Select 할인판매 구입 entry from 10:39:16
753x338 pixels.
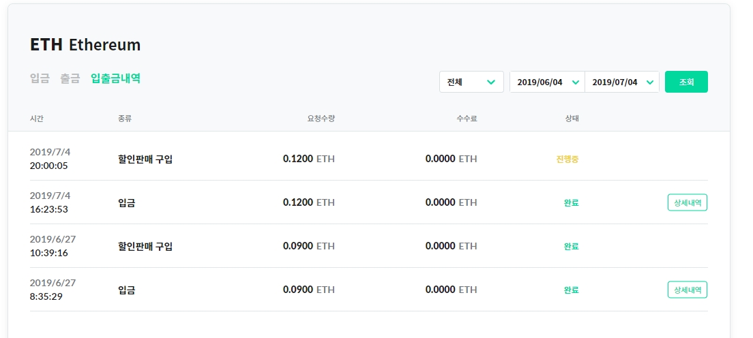[x=145, y=246]
